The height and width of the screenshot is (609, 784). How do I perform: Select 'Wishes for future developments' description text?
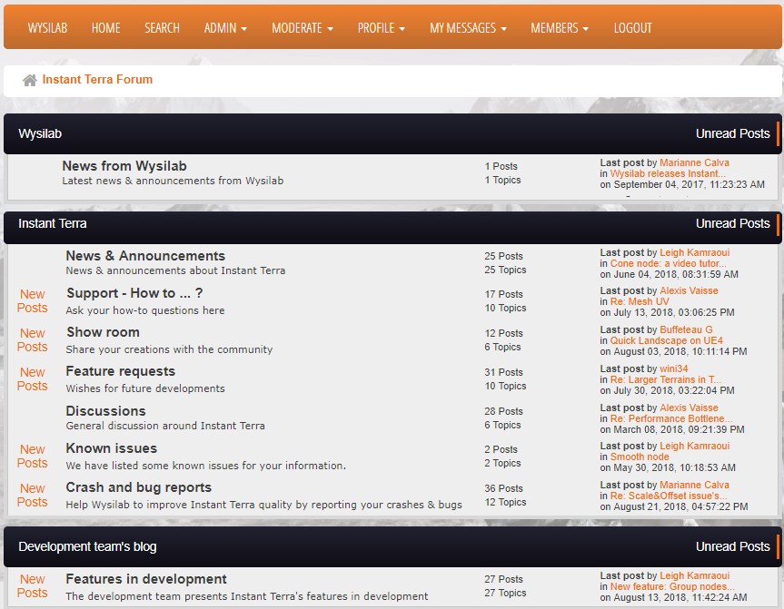(x=145, y=388)
